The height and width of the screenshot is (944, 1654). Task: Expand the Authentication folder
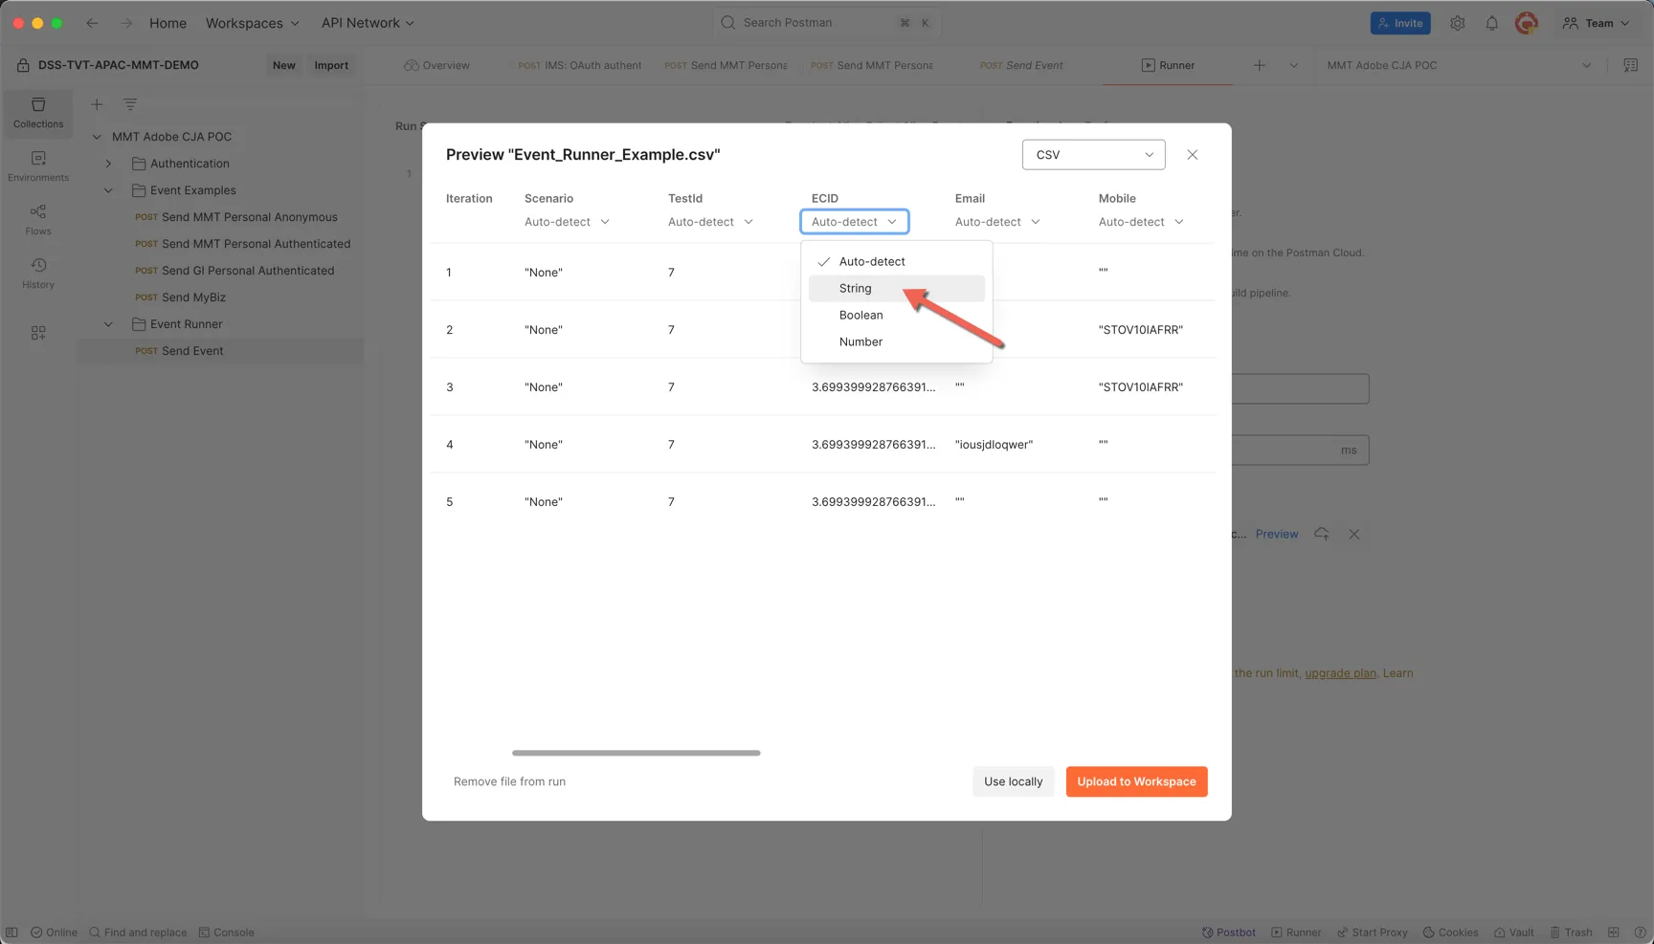pos(108,164)
